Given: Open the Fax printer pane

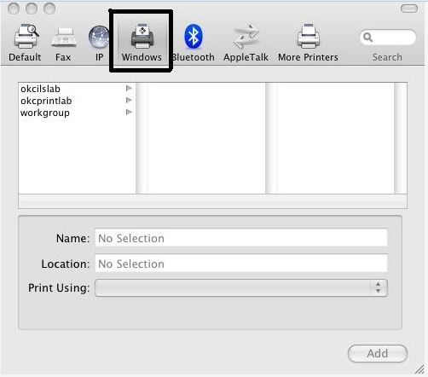Looking at the screenshot, I should [64, 38].
